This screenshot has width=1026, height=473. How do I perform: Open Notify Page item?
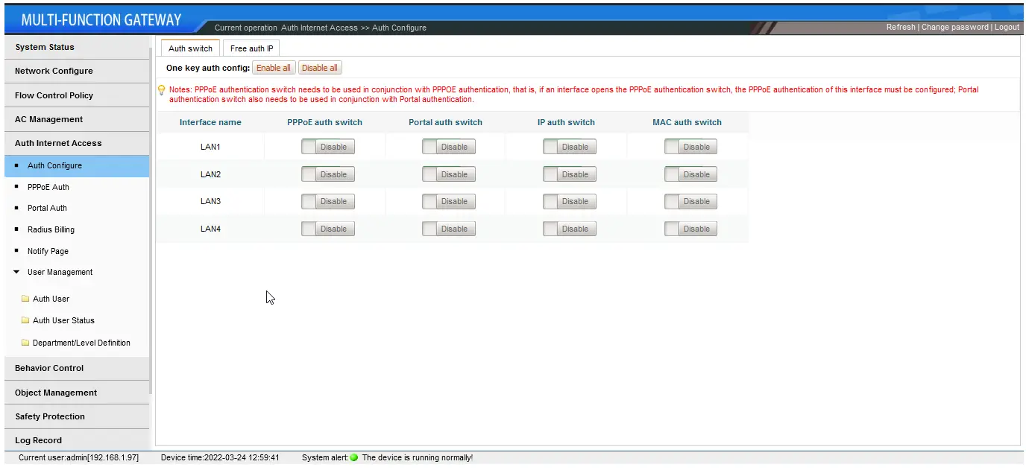point(48,251)
